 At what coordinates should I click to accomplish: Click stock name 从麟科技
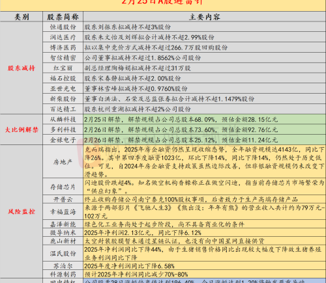click(x=63, y=119)
